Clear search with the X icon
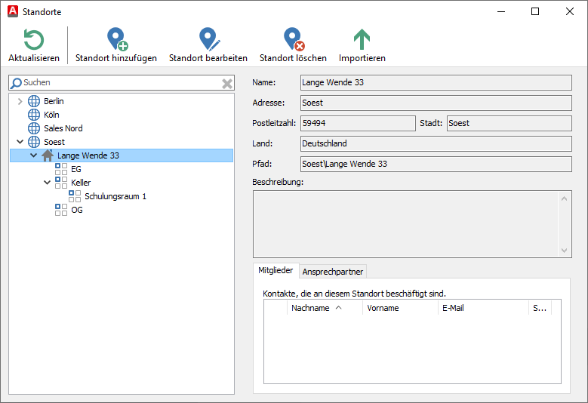The width and height of the screenshot is (588, 403). (226, 83)
